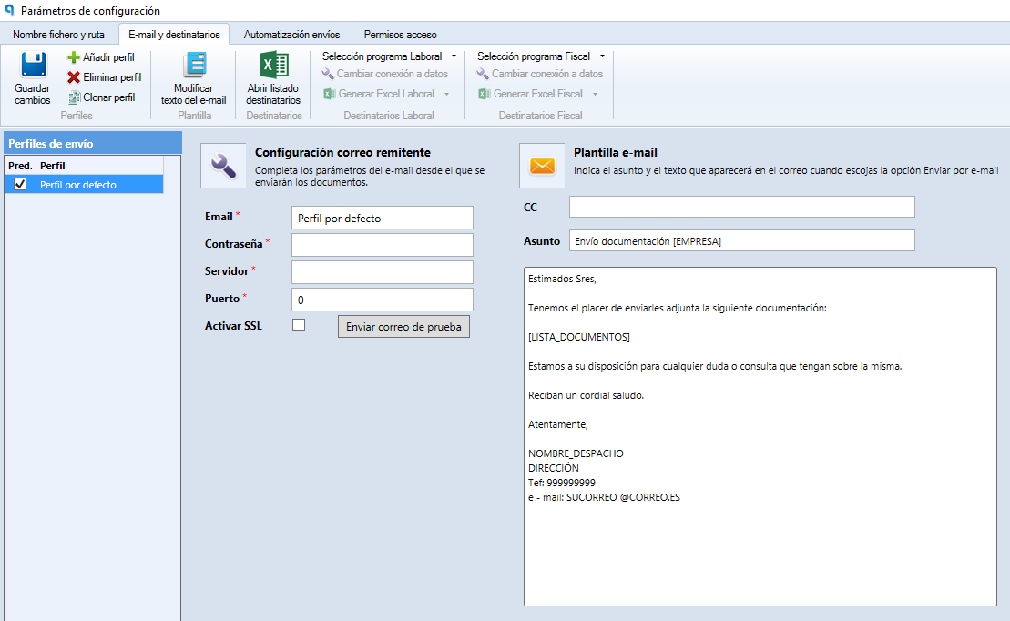Click Enviar correo de prueba button
Image resolution: width=1010 pixels, height=621 pixels.
click(x=403, y=327)
